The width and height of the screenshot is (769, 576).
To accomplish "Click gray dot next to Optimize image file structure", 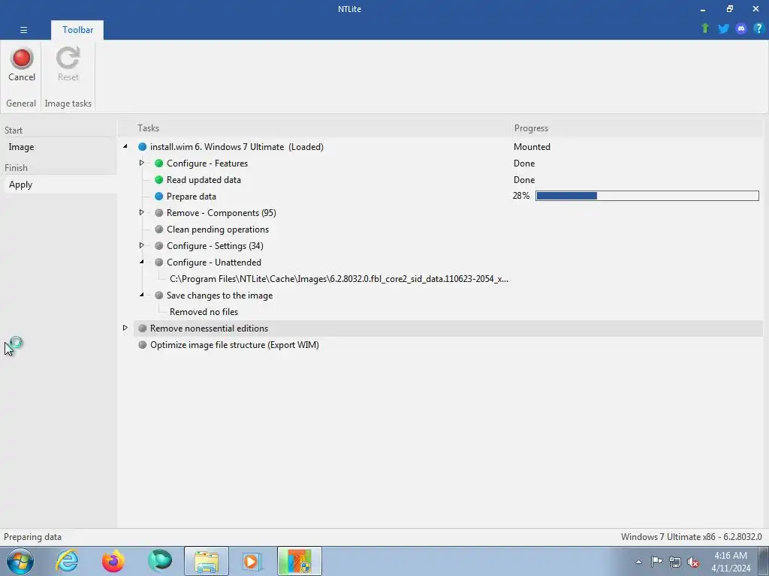I will pyautogui.click(x=142, y=345).
